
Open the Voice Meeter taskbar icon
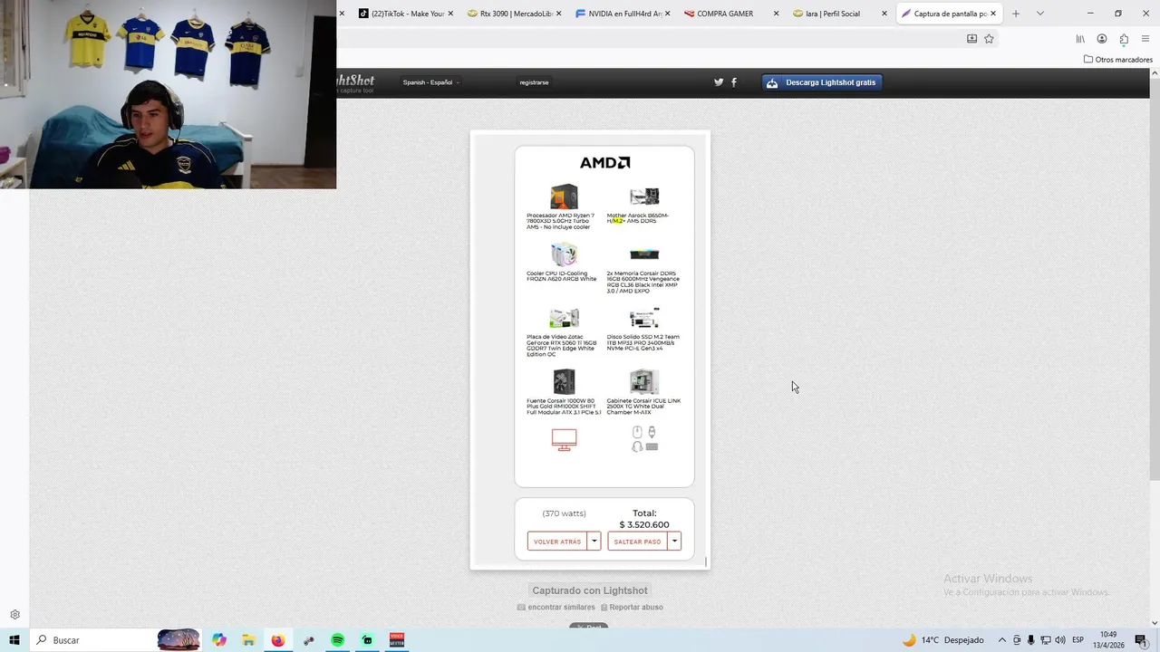397,640
